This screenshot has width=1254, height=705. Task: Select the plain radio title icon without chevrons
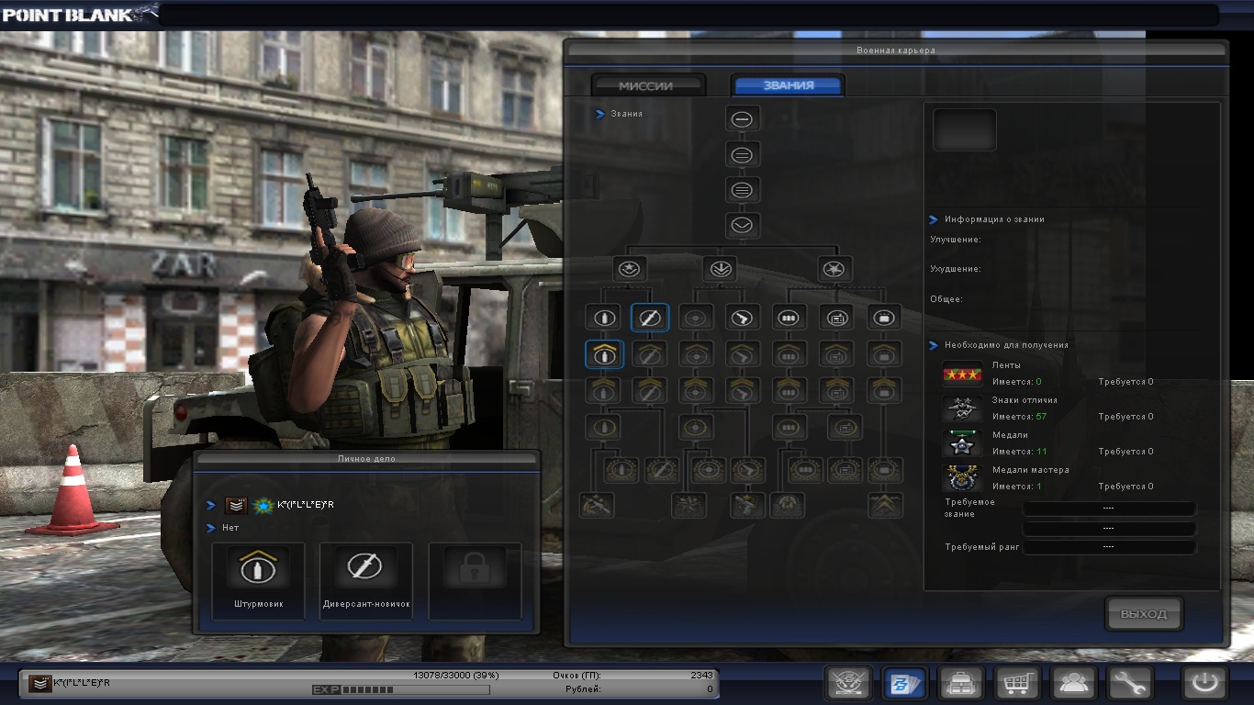pos(836,318)
